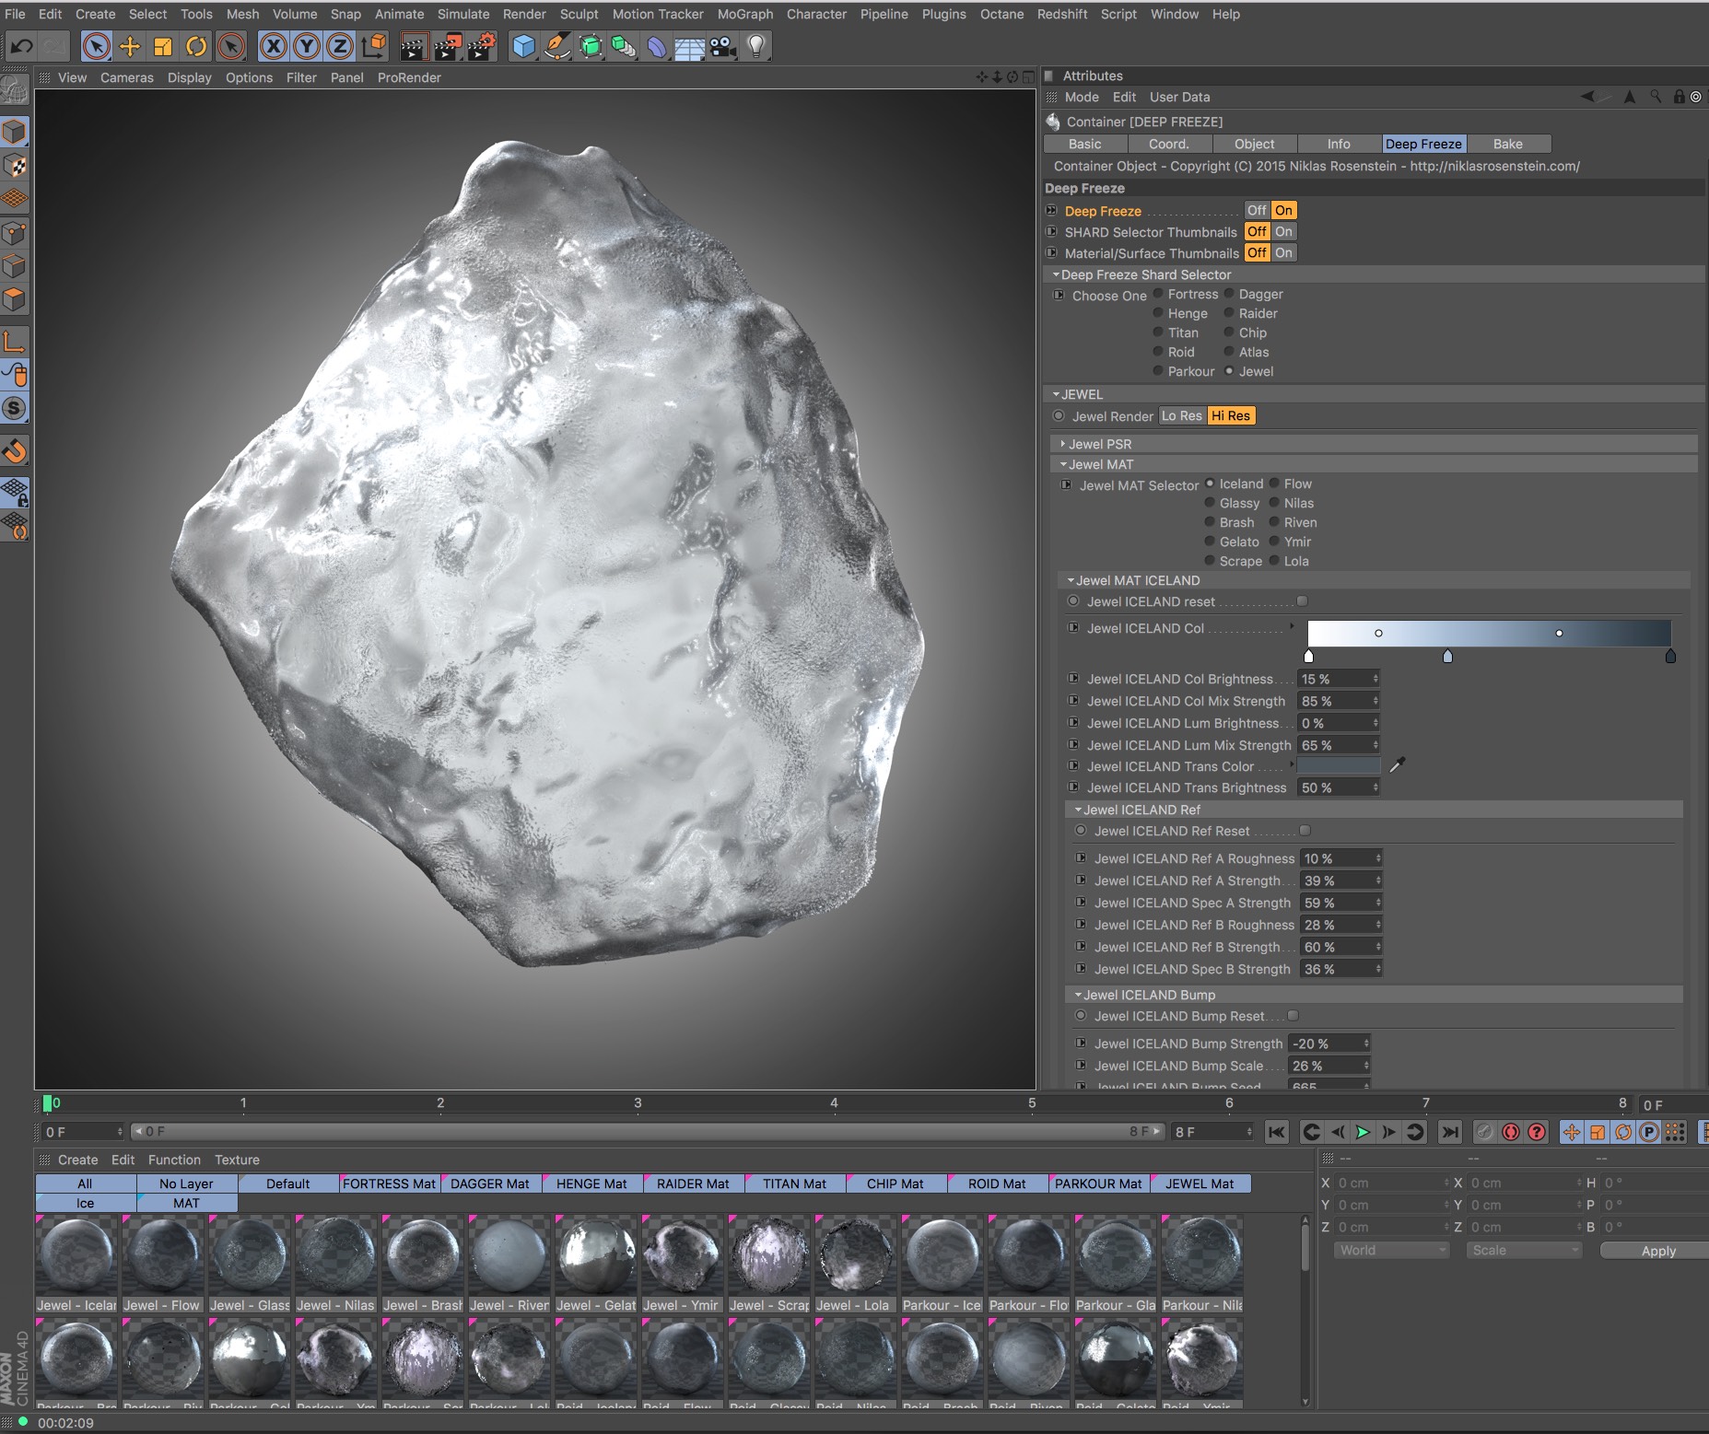Screen dimensions: 1709x1434
Task: Switch to the Coord. tab
Action: [1169, 144]
